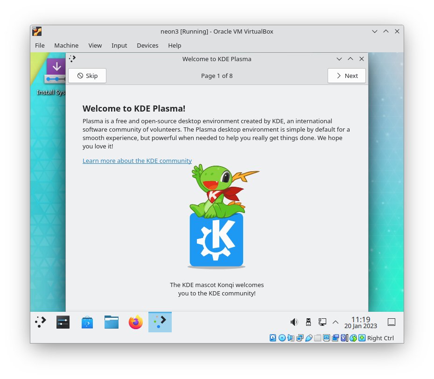Screen dimensions: 434x379
Task: Maximize the Welcome to KDE Plasma window
Action: 350,59
